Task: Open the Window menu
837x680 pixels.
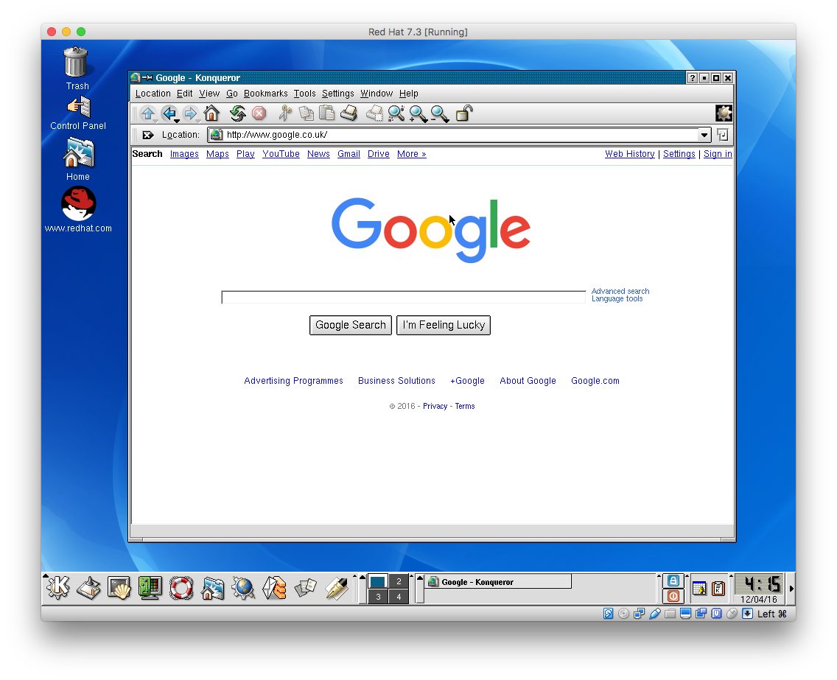Action: click(x=377, y=94)
